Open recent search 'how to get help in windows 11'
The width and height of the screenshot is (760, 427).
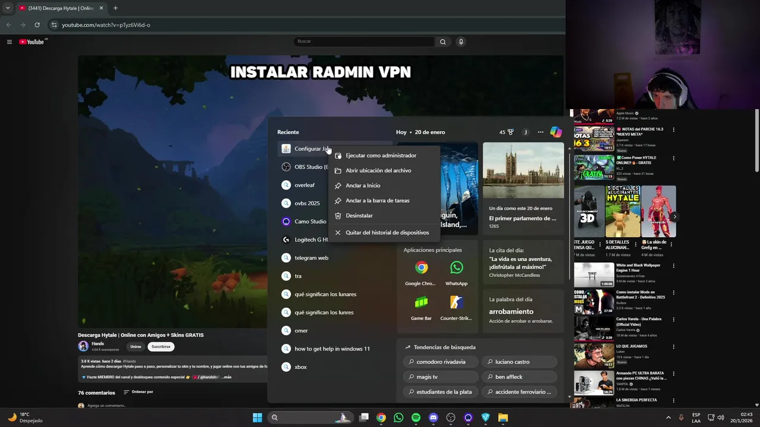pyautogui.click(x=334, y=349)
